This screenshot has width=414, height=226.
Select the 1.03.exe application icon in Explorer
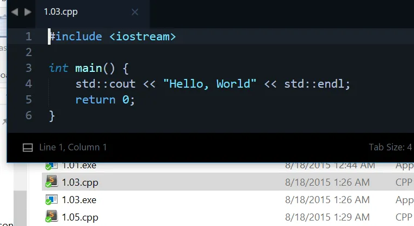click(x=52, y=199)
